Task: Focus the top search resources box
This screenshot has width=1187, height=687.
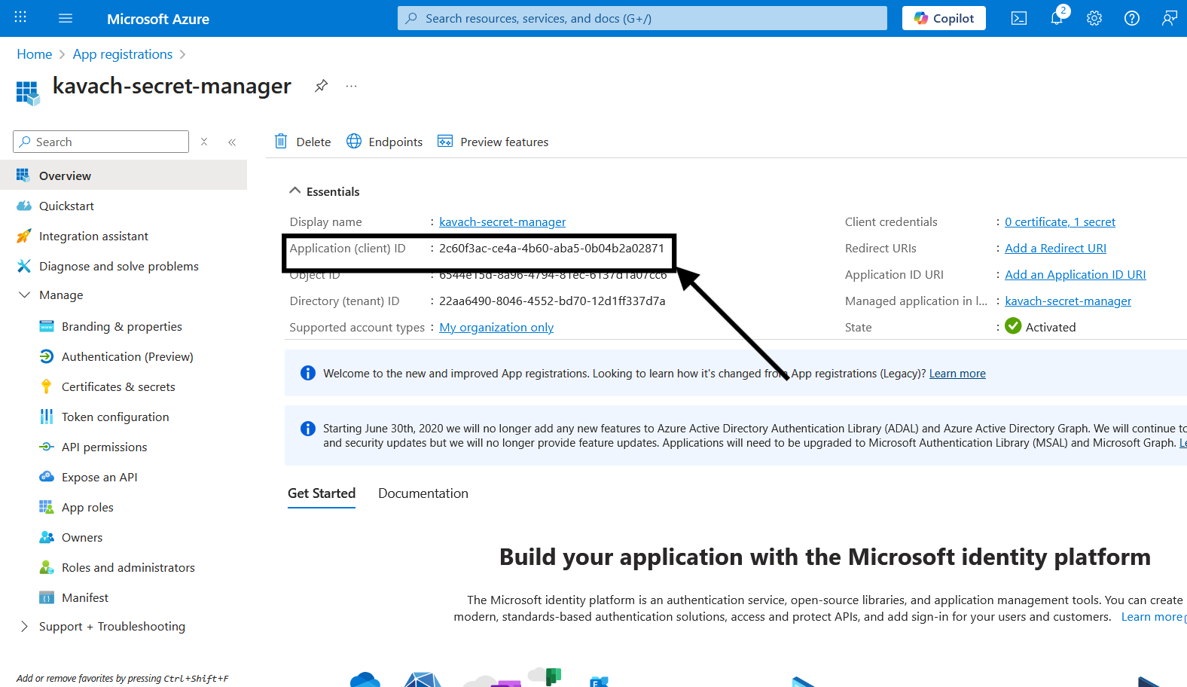Action: (642, 18)
